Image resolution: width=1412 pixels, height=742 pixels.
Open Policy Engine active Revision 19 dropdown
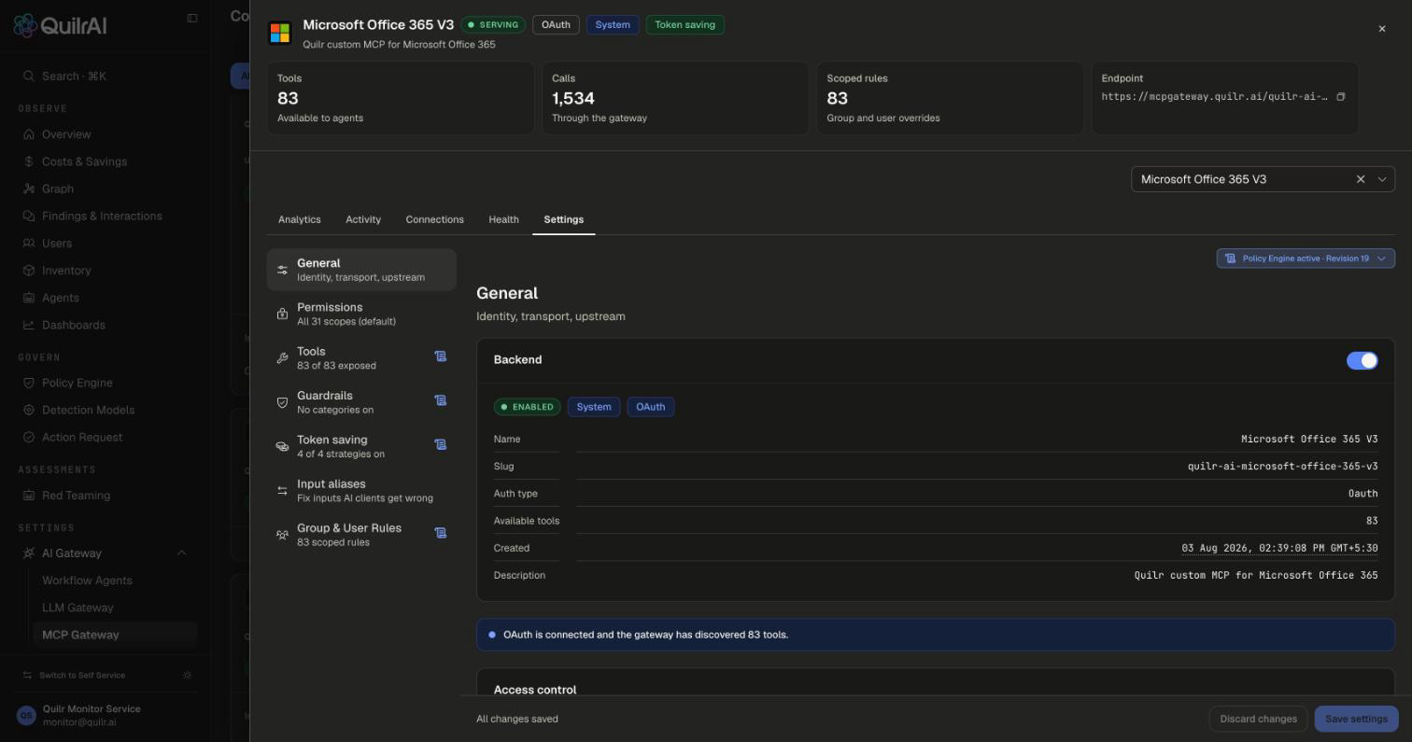point(1306,259)
